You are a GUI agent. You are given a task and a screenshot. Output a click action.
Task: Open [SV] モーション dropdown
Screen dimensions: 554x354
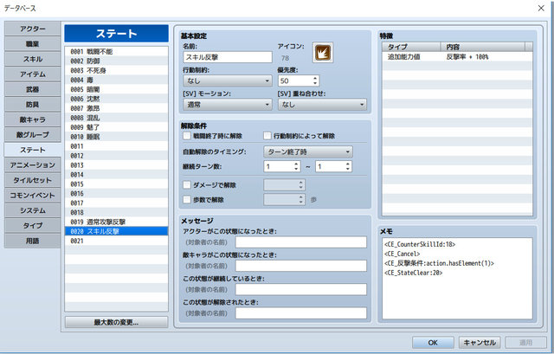click(x=228, y=105)
